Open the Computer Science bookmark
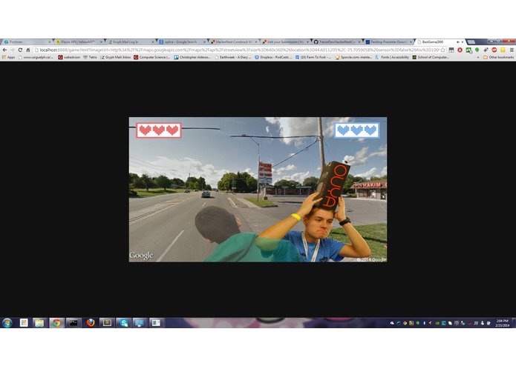This screenshot has width=516, height=366. [152, 57]
